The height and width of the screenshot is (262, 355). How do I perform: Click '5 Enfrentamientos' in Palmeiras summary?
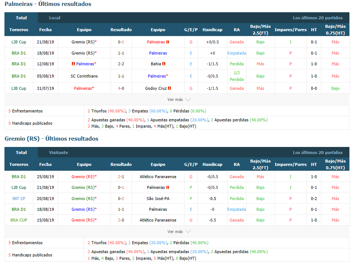(26, 111)
